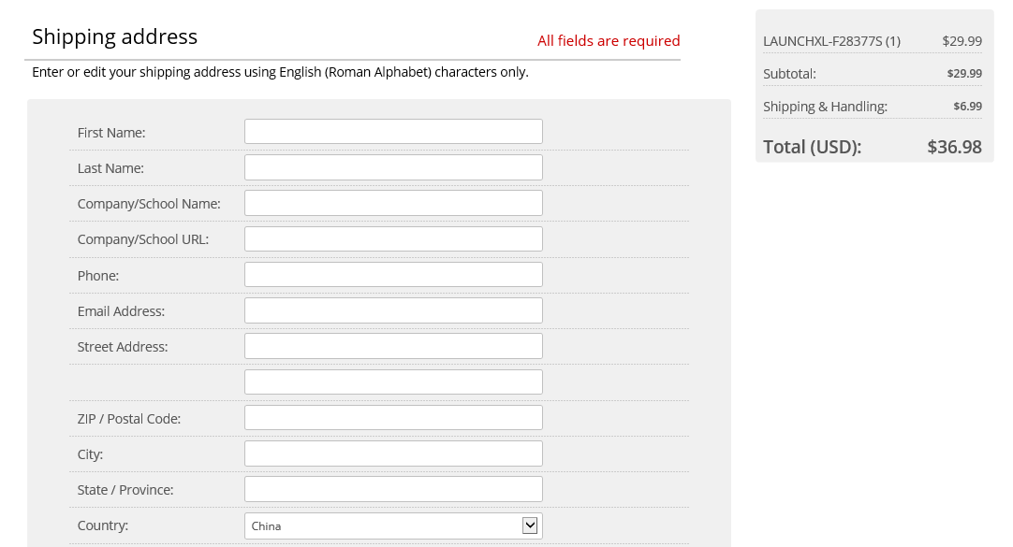Focus the ZIP / Postal Code field

393,418
